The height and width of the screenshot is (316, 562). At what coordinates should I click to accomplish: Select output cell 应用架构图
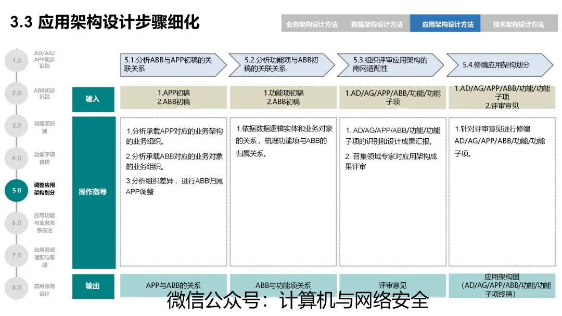pos(502,285)
